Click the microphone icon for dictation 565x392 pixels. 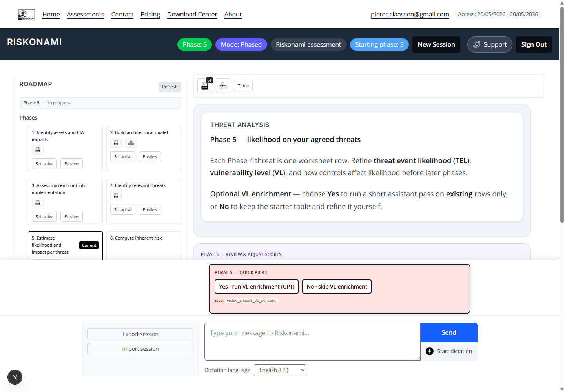[430, 351]
